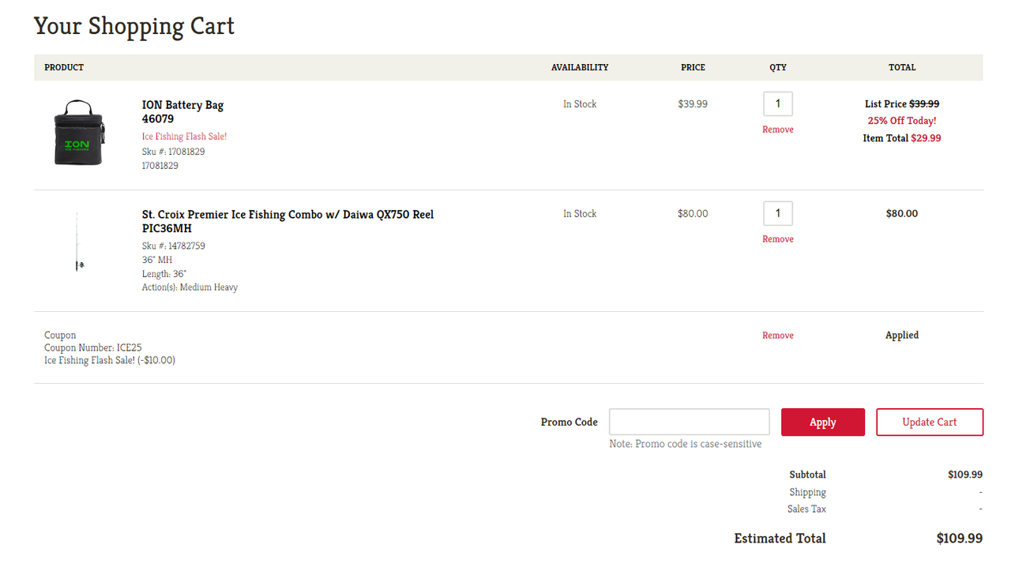Click the PRICE column header
The height and width of the screenshot is (563, 1011).
point(693,67)
